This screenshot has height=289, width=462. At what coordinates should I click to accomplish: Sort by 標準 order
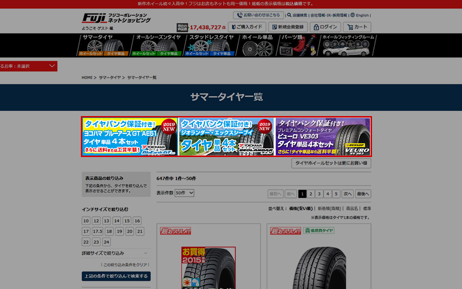(367, 209)
